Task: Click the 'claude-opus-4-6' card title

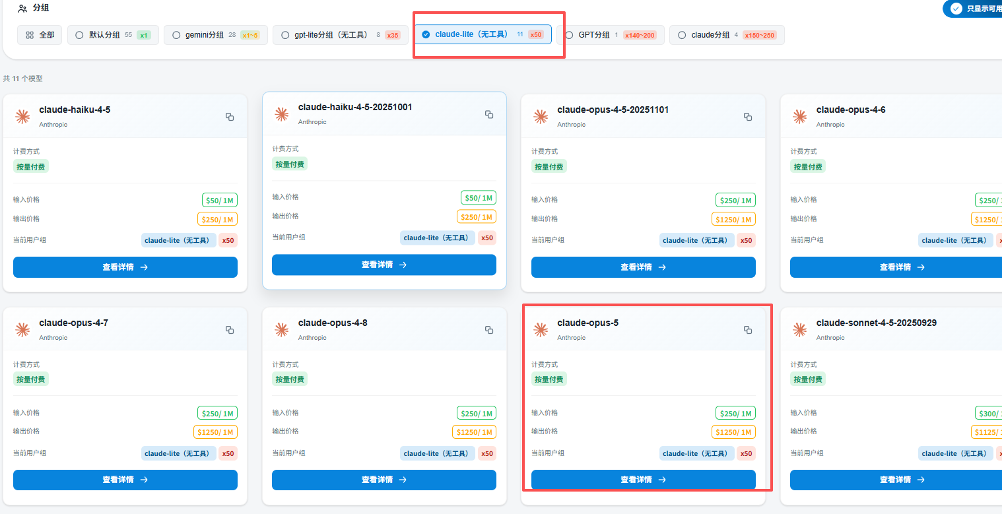Action: point(851,110)
